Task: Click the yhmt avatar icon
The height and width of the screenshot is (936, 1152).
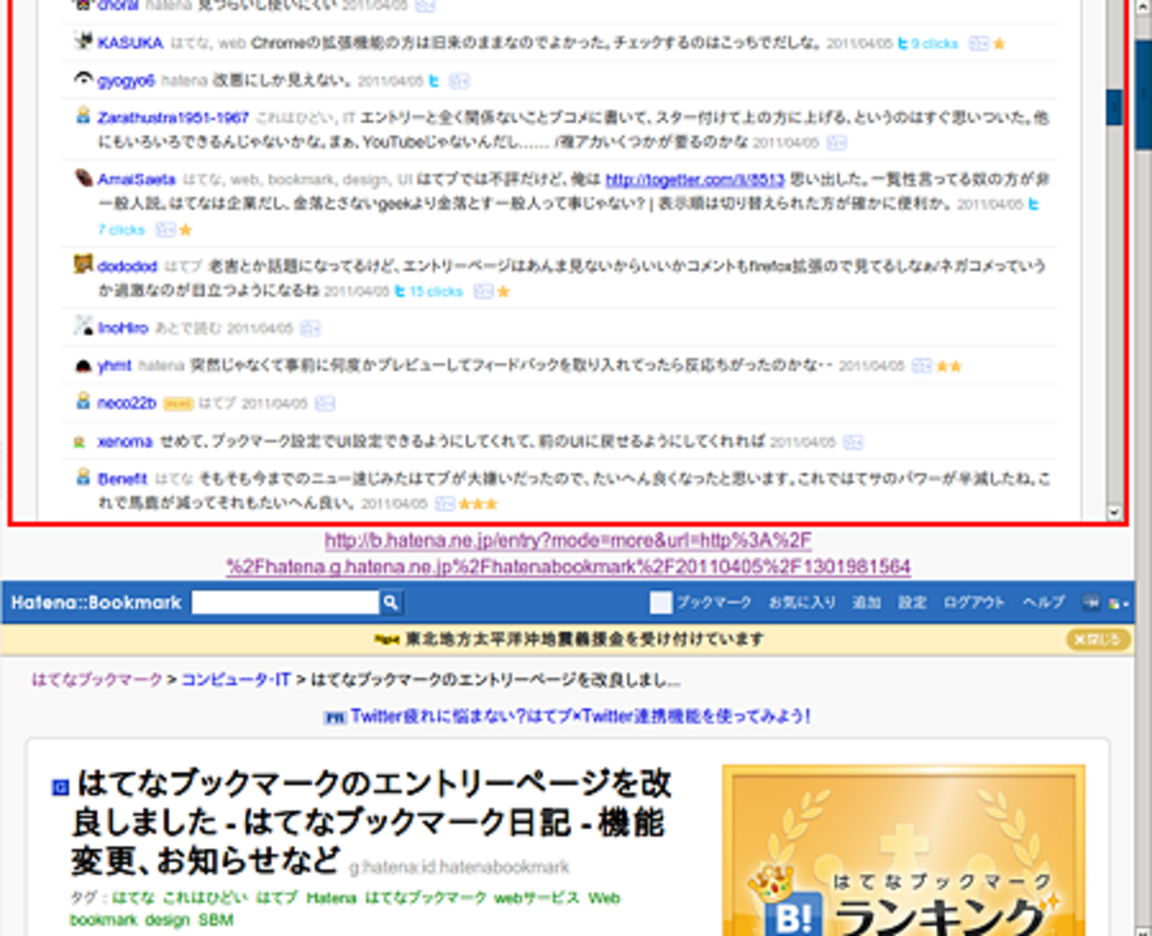Action: (x=83, y=365)
